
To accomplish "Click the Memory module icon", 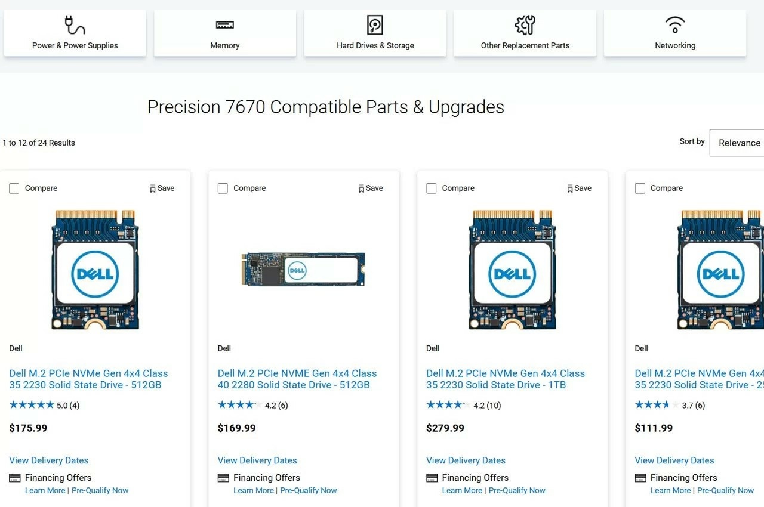I will (x=225, y=25).
